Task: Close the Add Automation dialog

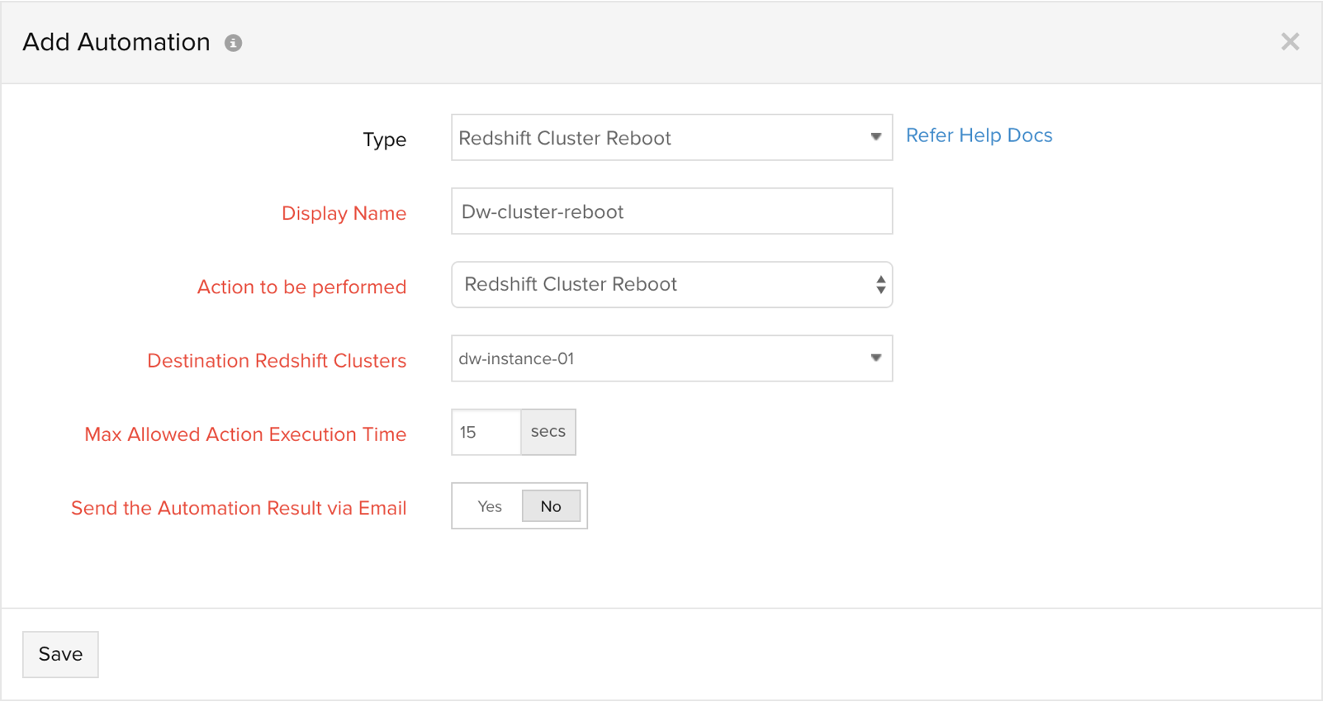Action: pyautogui.click(x=1290, y=41)
